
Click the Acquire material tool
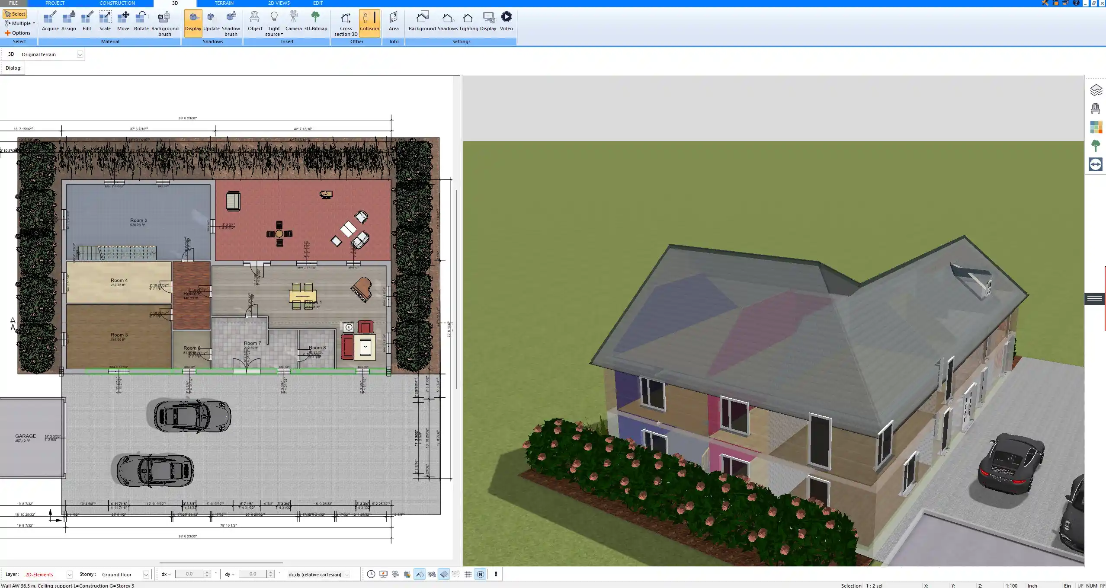point(50,22)
